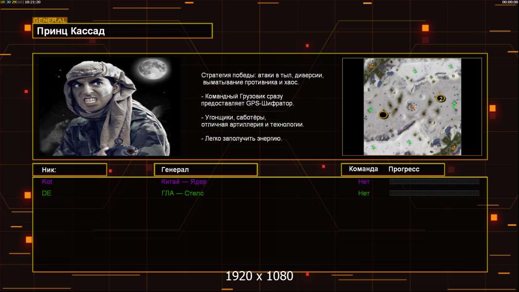Click the orange building in the map's top-left corner
The height and width of the screenshot is (292, 519).
click(371, 65)
